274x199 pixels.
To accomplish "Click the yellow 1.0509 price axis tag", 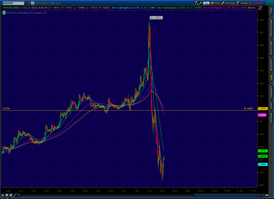I will click(x=262, y=109).
